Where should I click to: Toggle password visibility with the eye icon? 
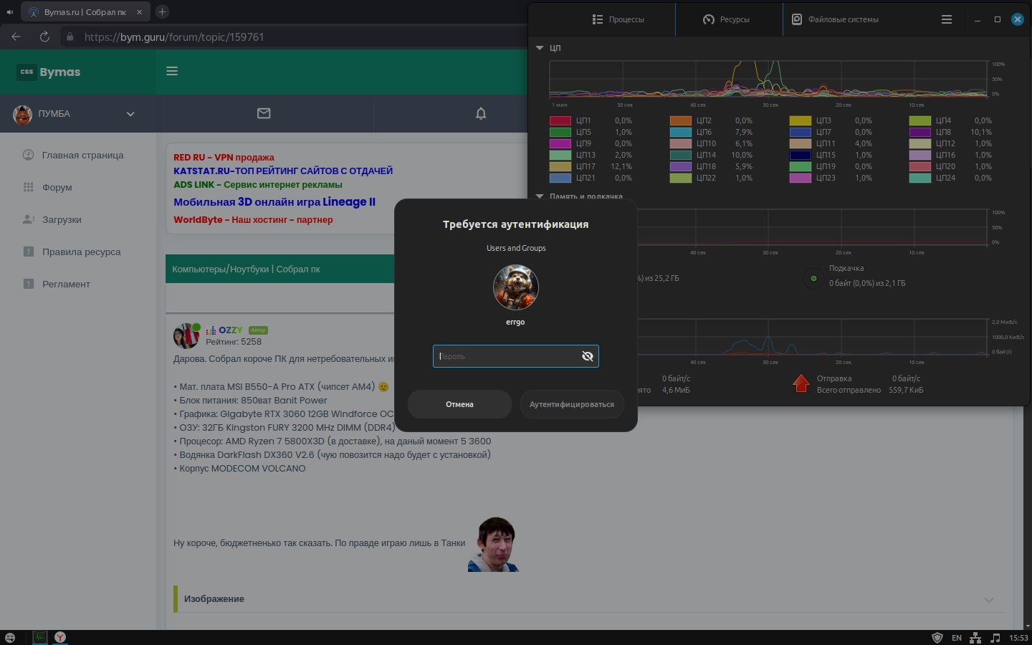(587, 356)
